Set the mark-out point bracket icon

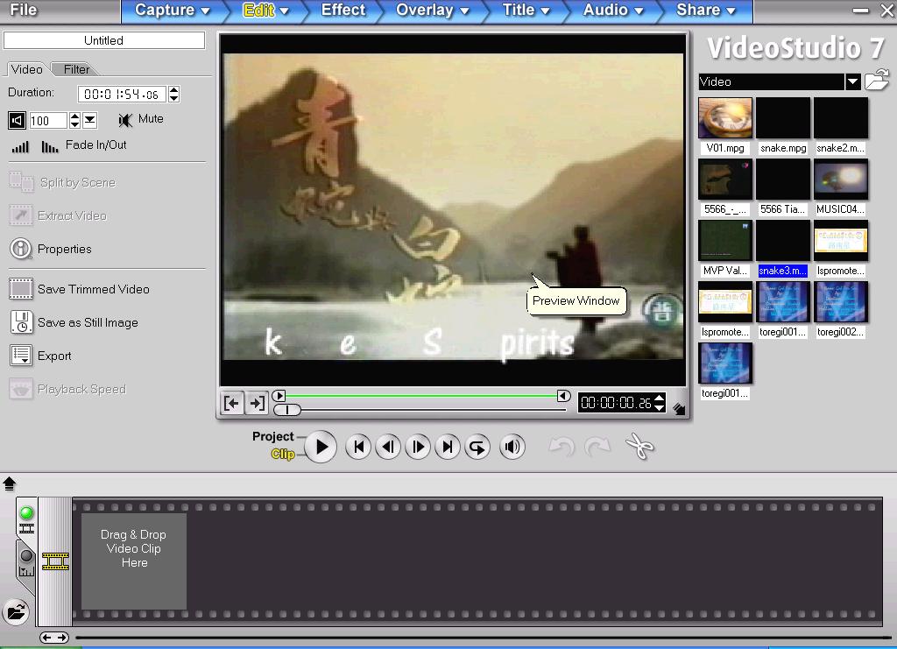coord(256,403)
